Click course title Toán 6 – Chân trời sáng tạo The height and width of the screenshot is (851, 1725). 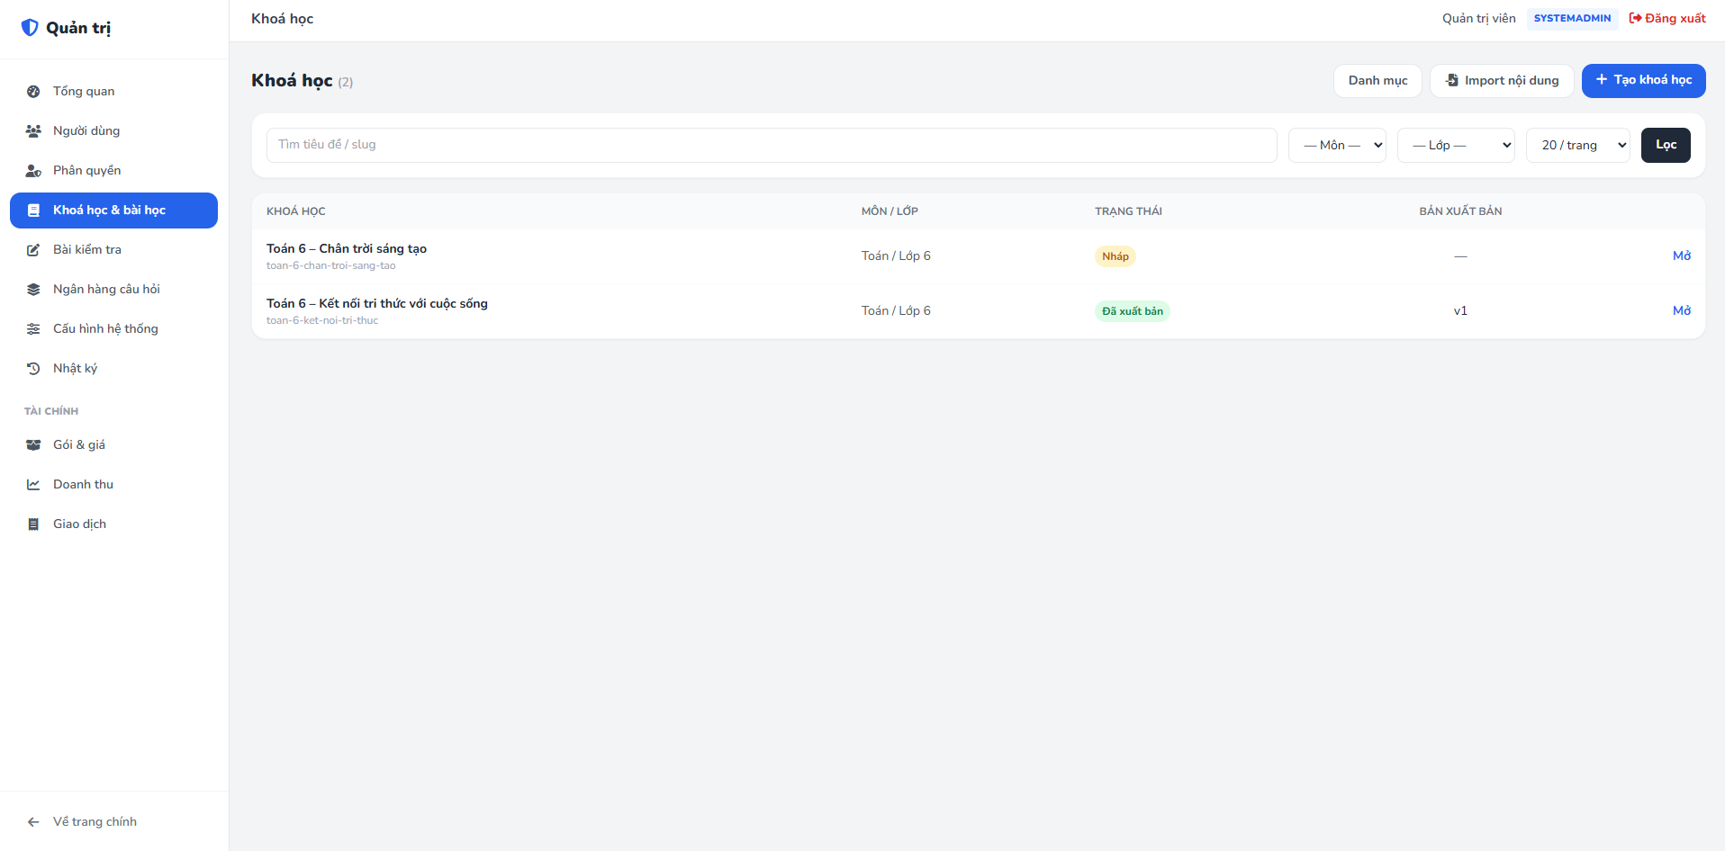[347, 249]
